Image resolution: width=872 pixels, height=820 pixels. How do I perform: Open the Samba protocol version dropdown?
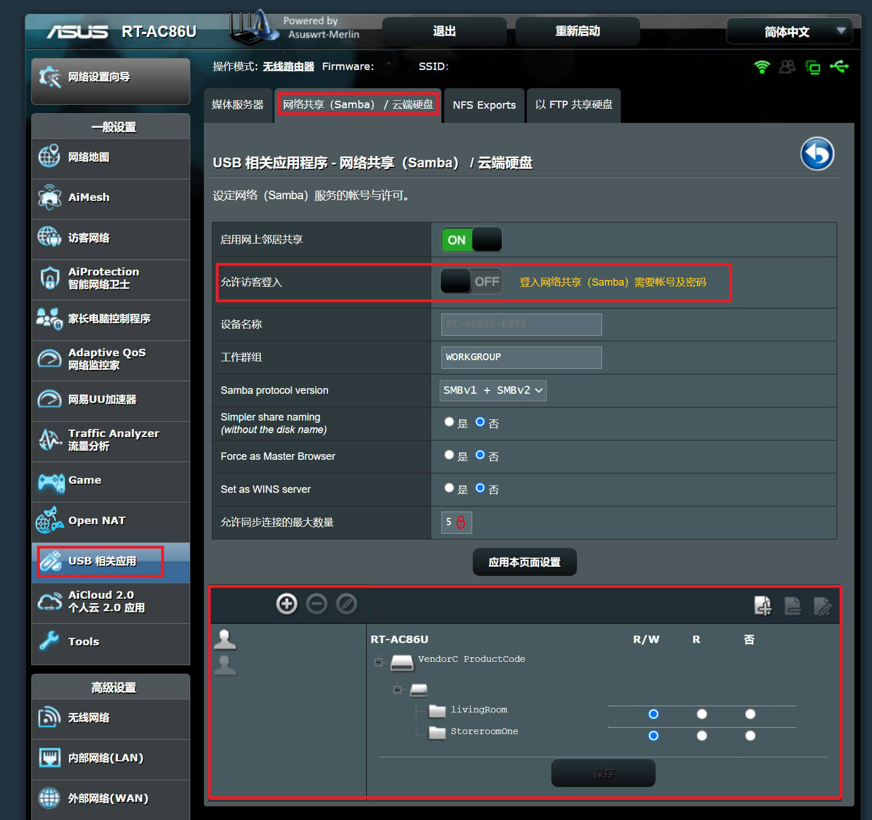[493, 390]
